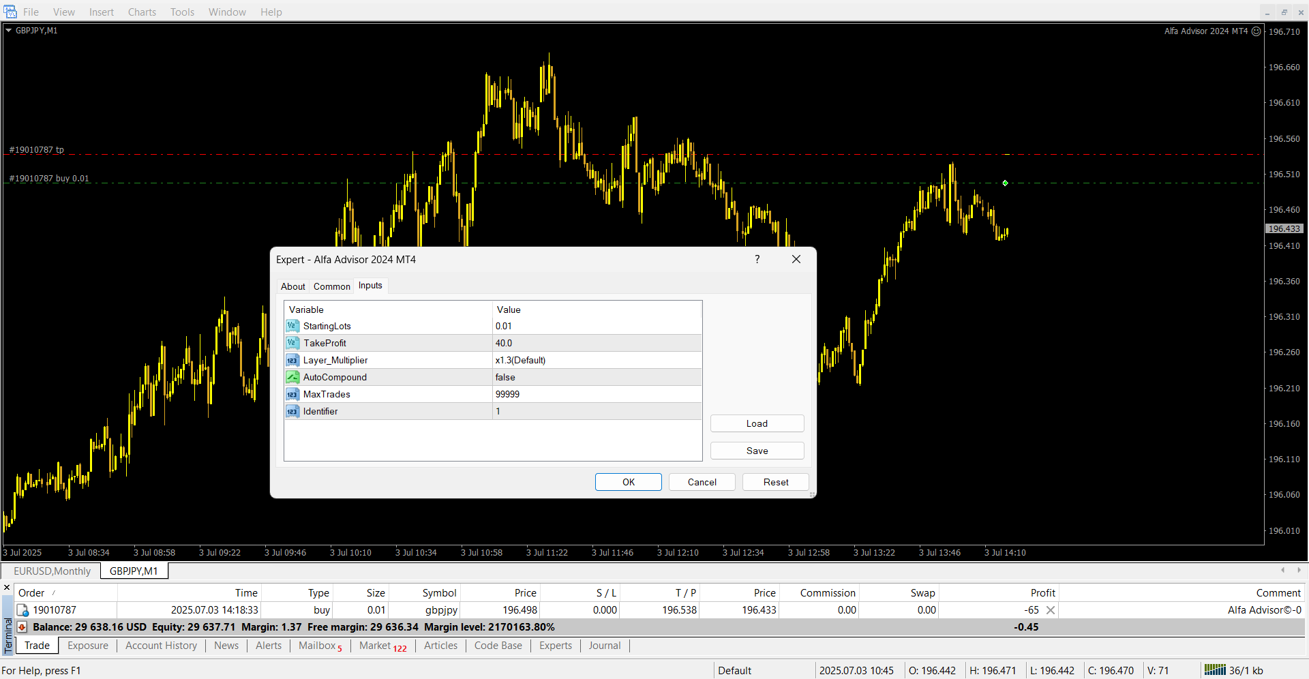Click the order tp red level line label
The image size is (1309, 679).
tap(37, 150)
